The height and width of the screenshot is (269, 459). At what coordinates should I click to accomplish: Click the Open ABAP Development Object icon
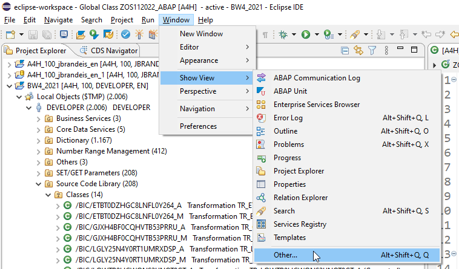[81, 34]
